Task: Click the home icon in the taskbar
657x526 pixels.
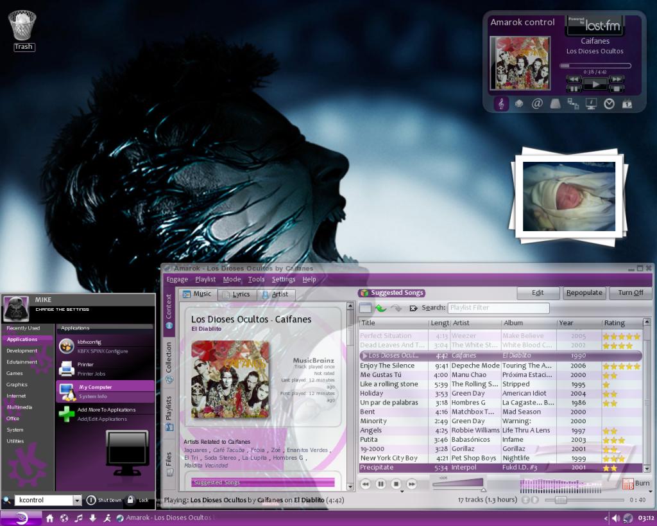Action: [50, 518]
